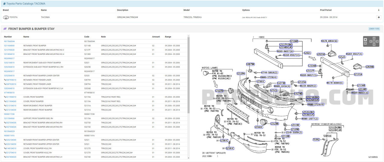Select callout 52119C in the diagram

[x=295, y=125]
